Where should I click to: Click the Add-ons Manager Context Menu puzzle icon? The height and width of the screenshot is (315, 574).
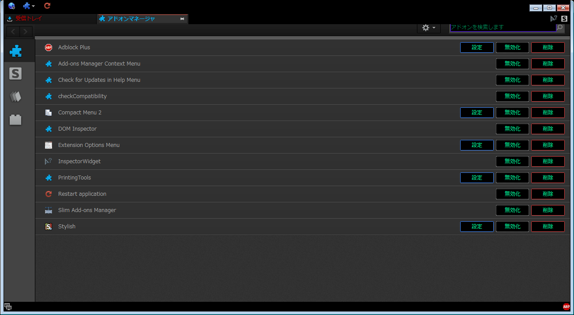[49, 64]
